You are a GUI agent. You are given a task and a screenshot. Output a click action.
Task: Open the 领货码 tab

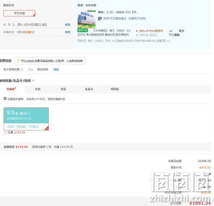click(x=115, y=89)
